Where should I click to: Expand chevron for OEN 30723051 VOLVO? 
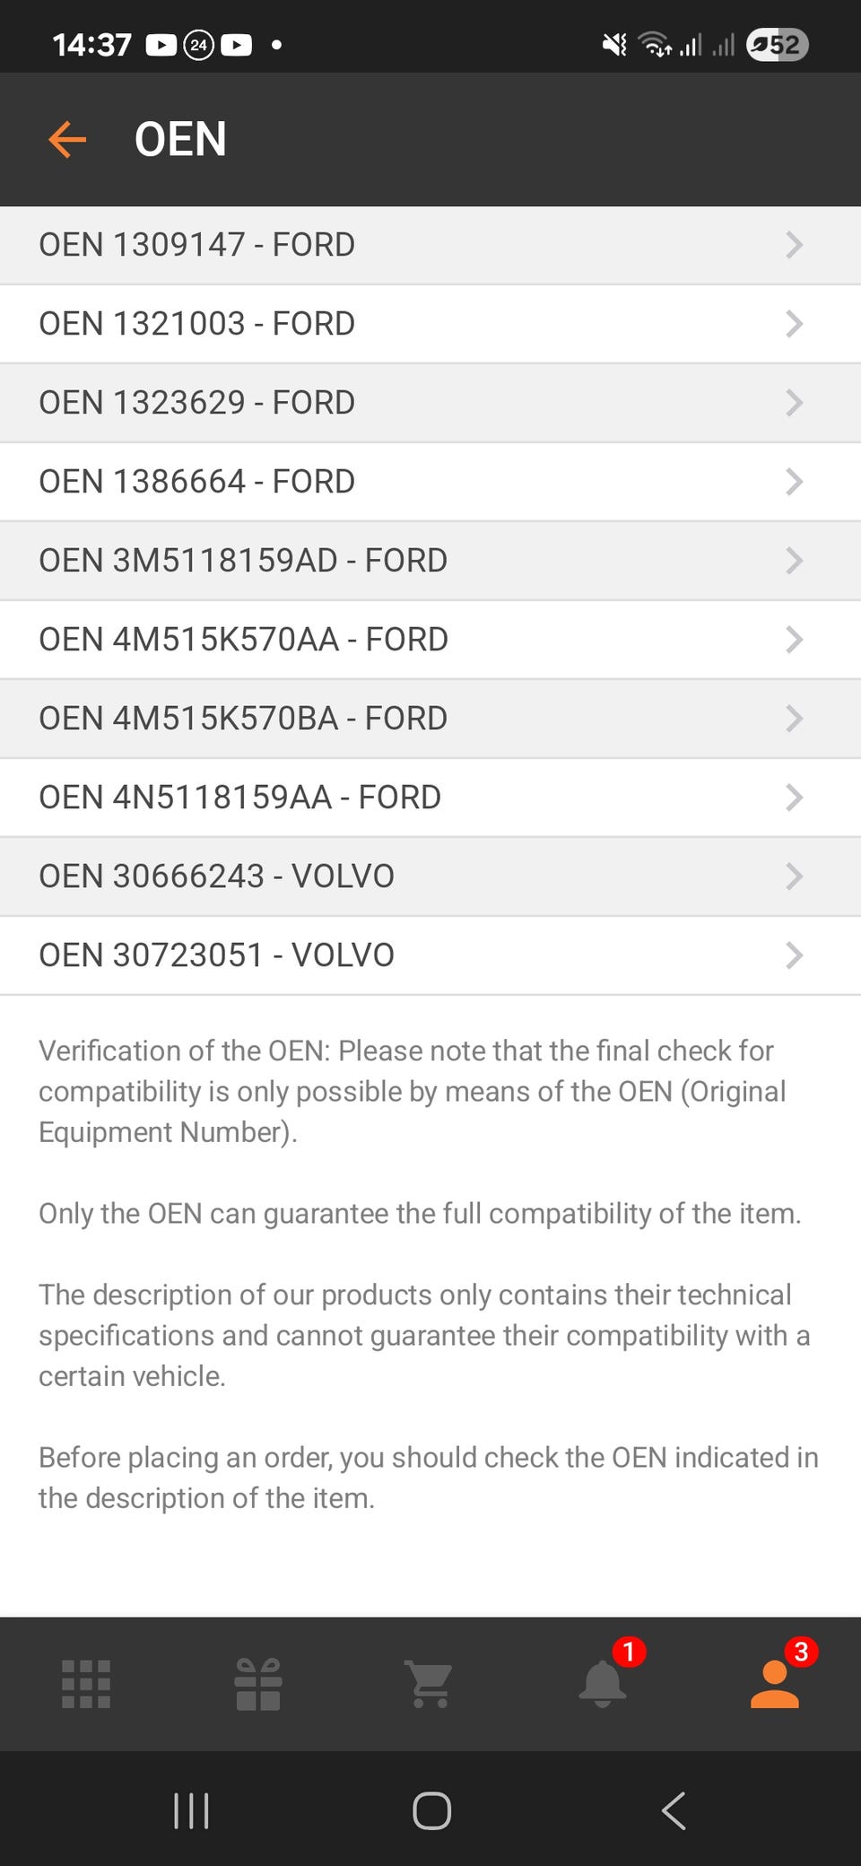(x=794, y=955)
